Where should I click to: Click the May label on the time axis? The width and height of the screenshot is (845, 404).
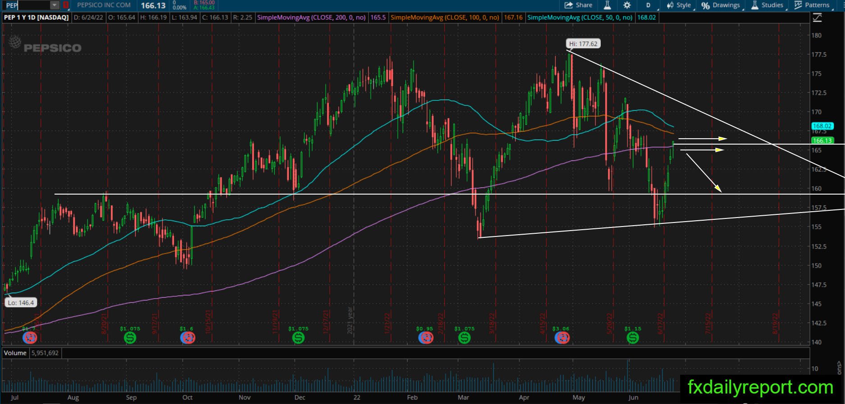[579, 397]
